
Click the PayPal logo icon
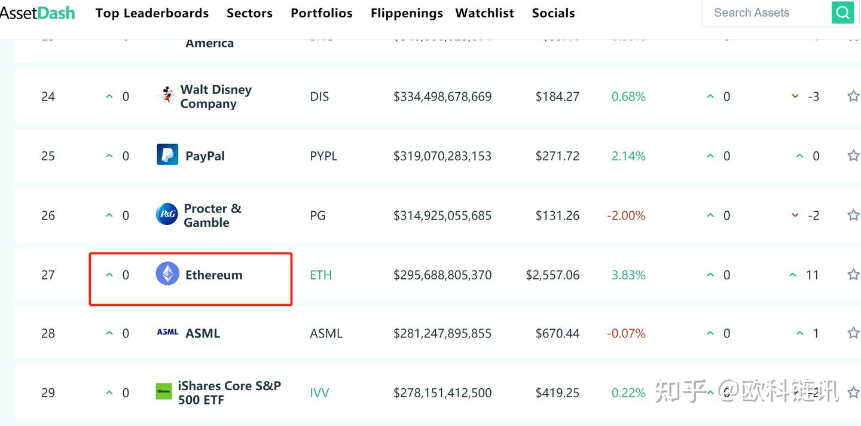pos(167,154)
